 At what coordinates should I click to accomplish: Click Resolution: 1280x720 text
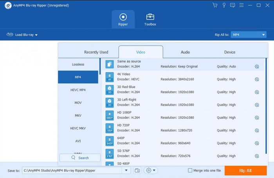tap(176, 130)
